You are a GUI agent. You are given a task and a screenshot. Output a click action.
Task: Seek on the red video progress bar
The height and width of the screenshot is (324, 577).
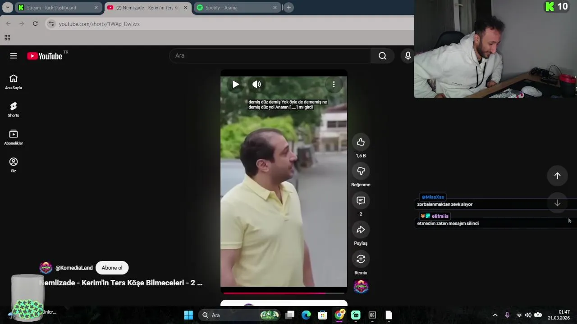(x=284, y=293)
